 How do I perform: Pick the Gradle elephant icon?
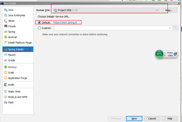[x=6, y=60]
